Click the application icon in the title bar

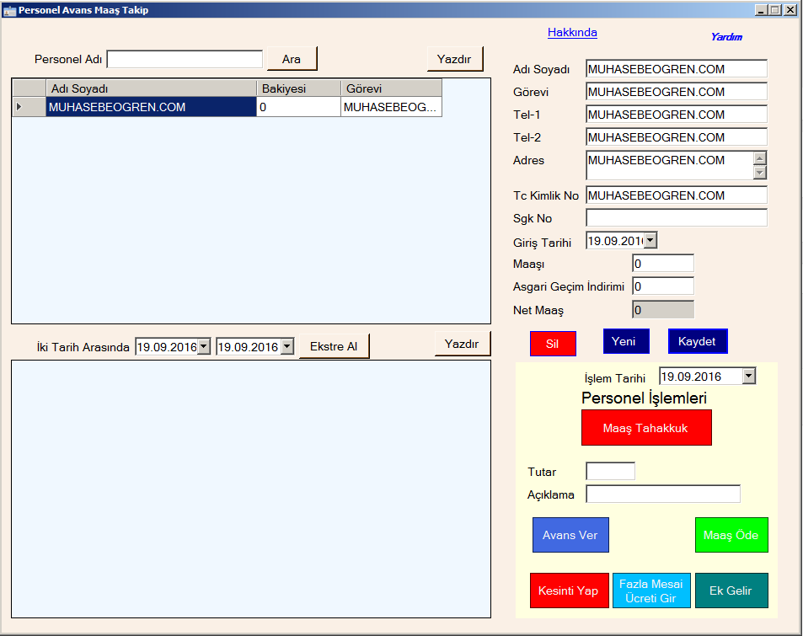[9, 10]
